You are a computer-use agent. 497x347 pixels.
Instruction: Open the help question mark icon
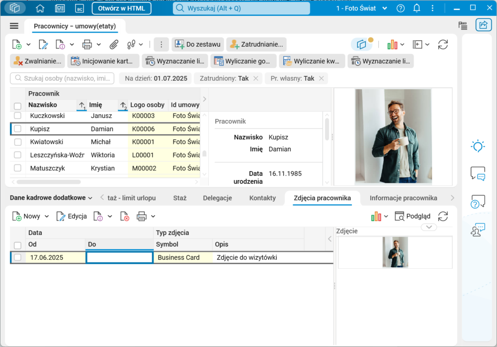(401, 8)
